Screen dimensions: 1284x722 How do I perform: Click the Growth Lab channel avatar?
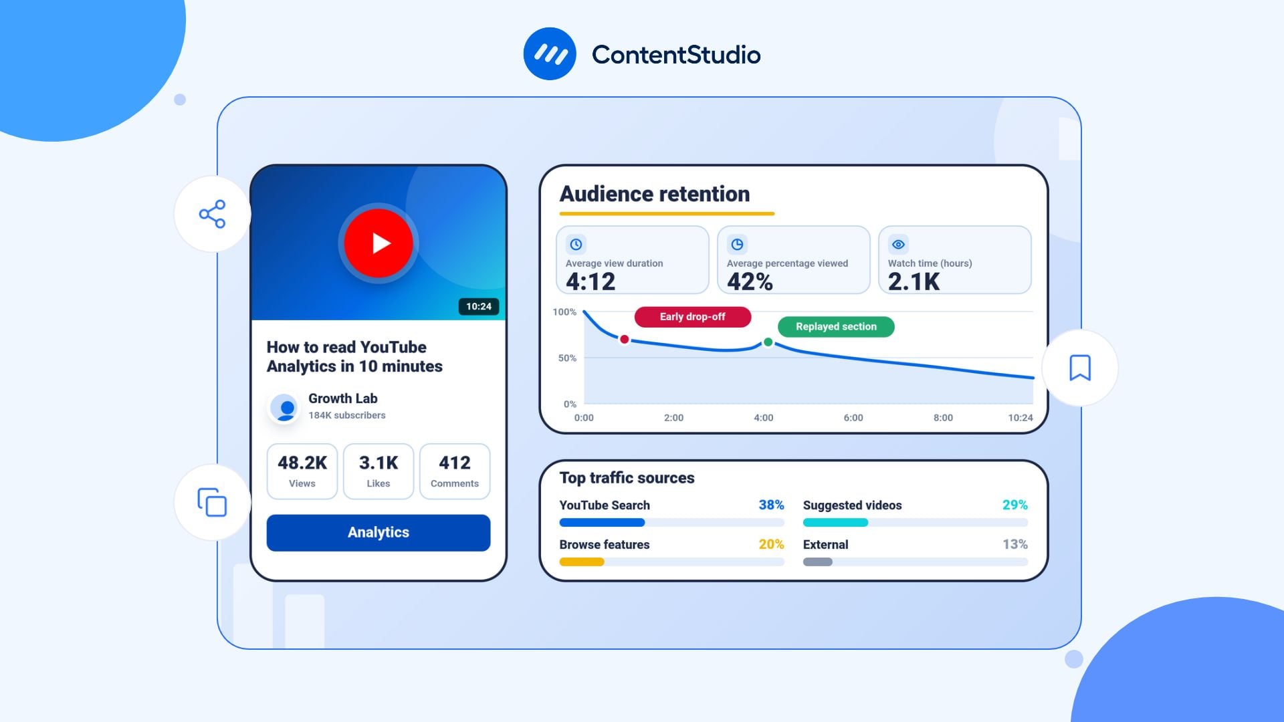284,406
